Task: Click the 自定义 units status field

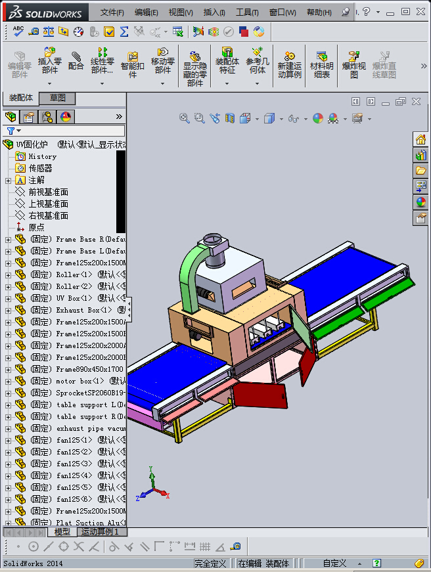Action: [x=334, y=563]
